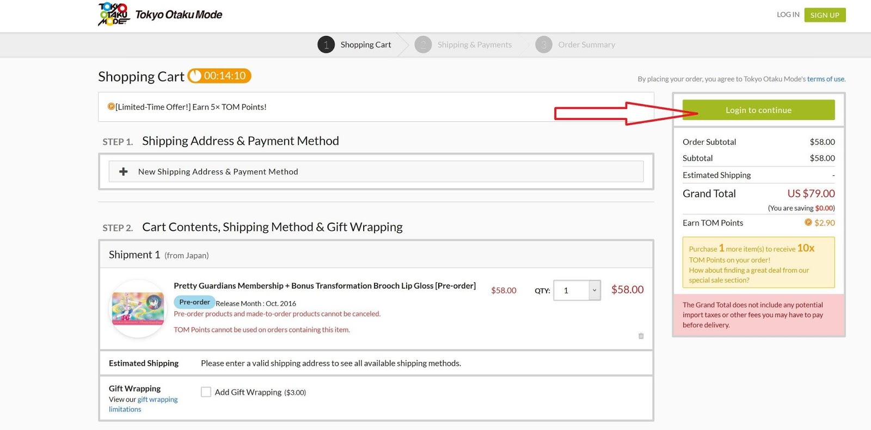Click the TOM Points cannot be used notice
This screenshot has height=430, width=871.
[x=262, y=329]
